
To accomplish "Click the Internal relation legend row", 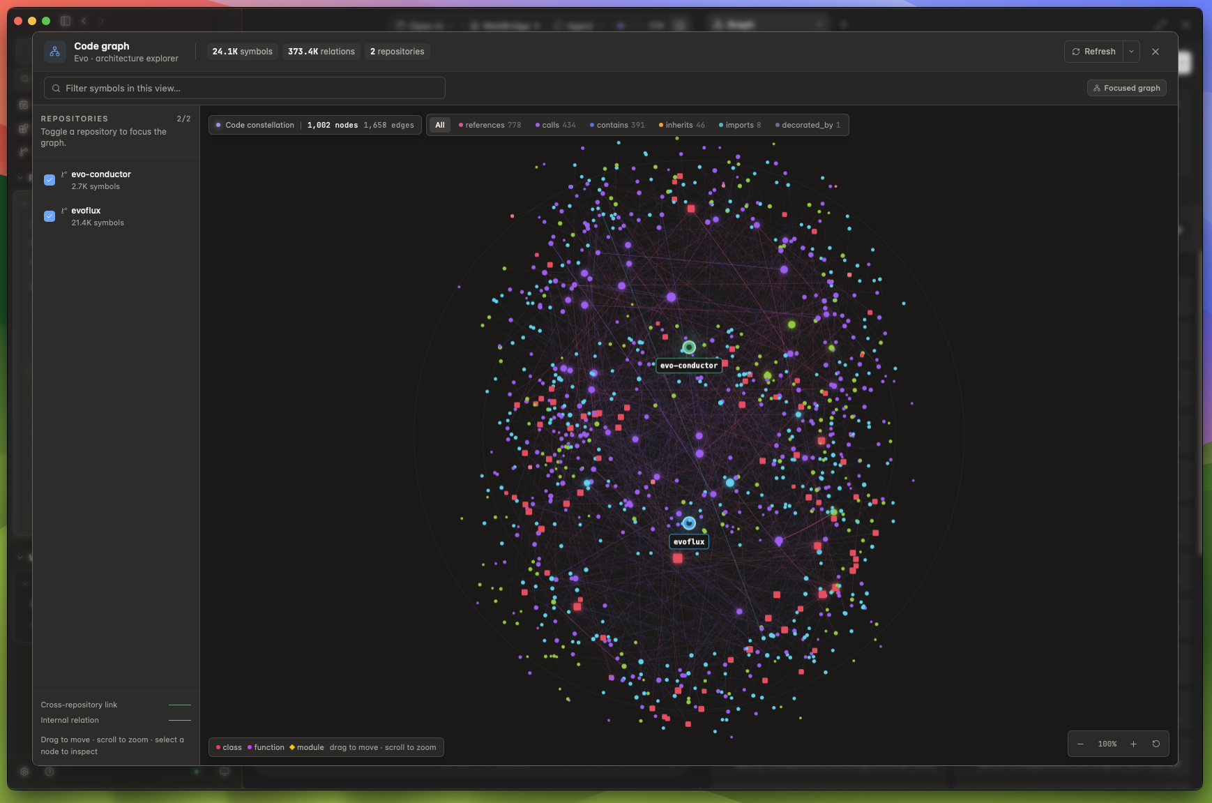I will coord(116,720).
